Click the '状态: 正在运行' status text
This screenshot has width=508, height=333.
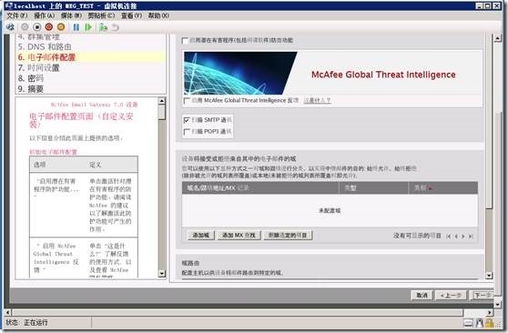point(27,323)
